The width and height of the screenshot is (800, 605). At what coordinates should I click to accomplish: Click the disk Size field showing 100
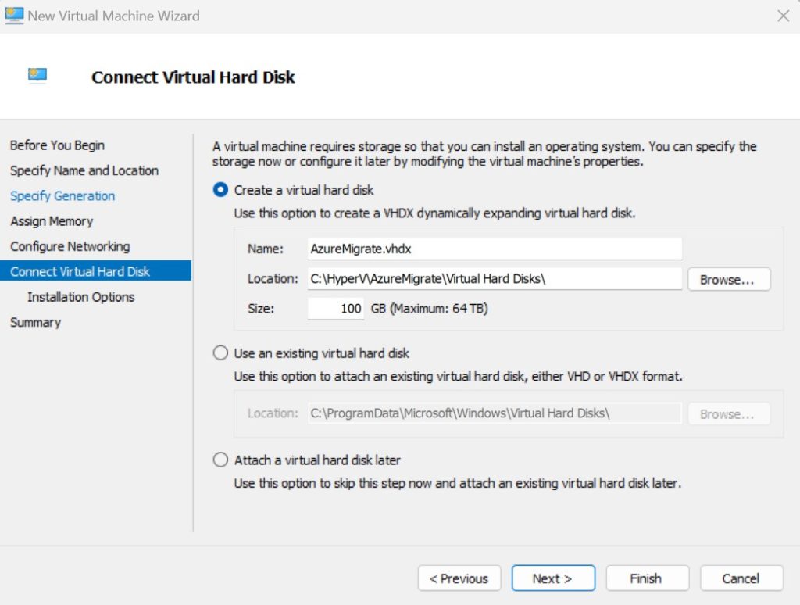337,309
